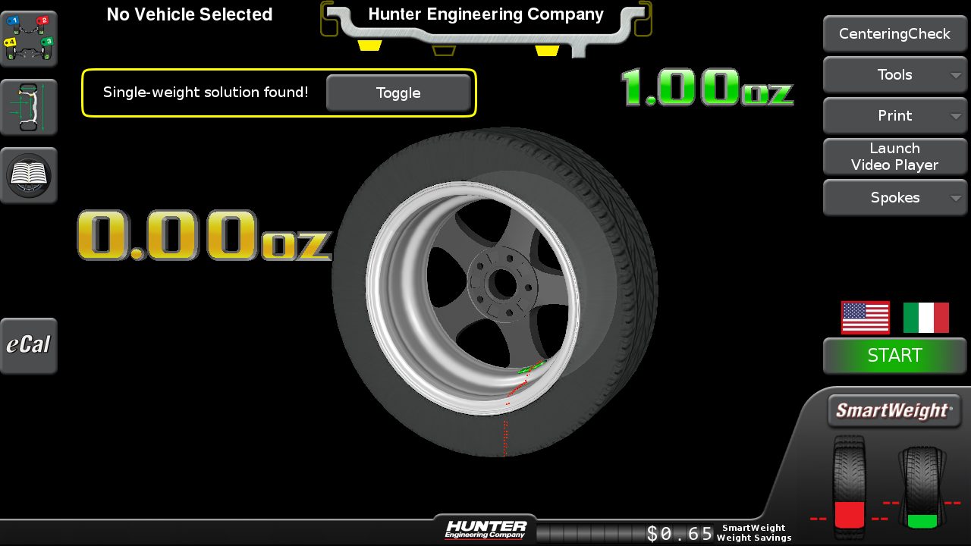Image resolution: width=971 pixels, height=546 pixels.
Task: Open the vehicle wheel position selection icon
Action: 28,39
